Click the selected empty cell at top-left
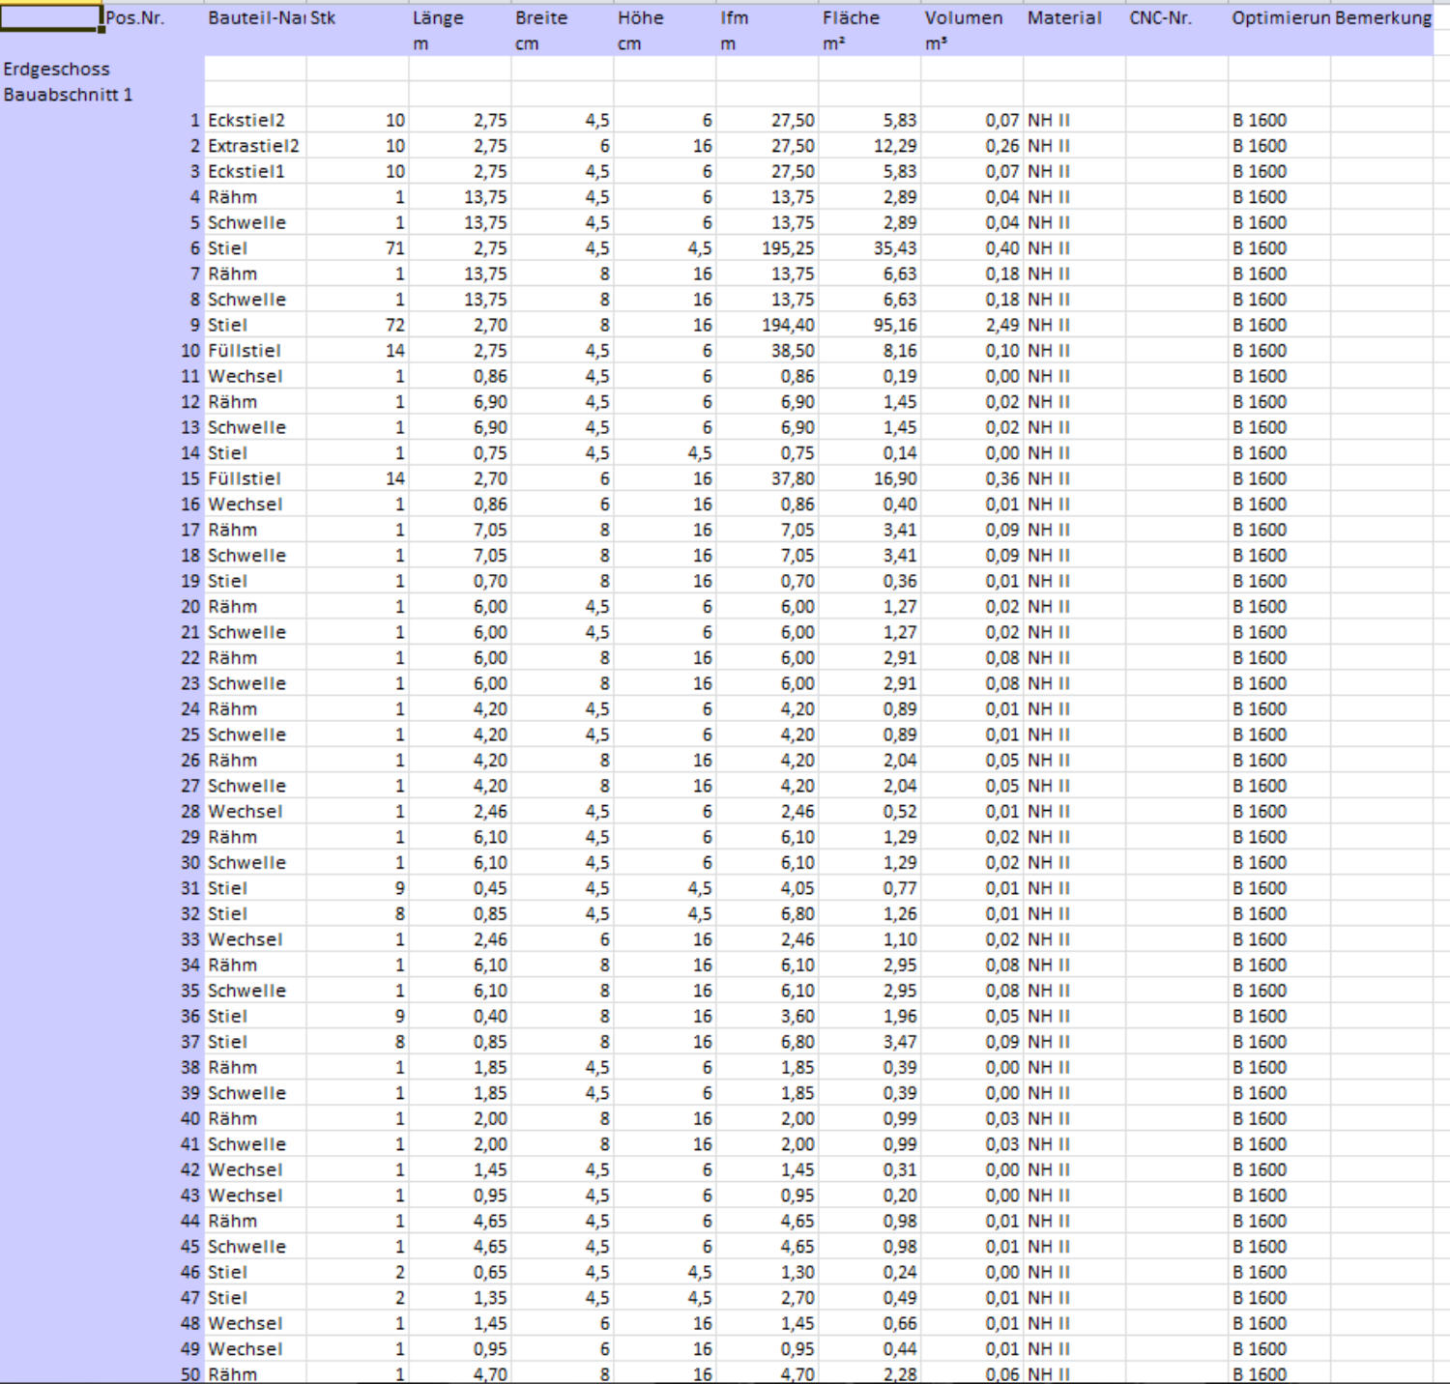This screenshot has width=1450, height=1384. (x=50, y=17)
